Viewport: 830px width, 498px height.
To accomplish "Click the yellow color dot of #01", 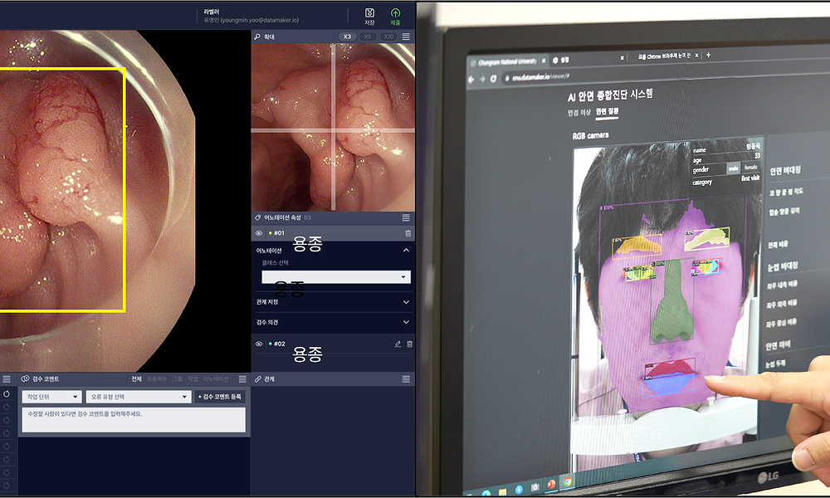I will pyautogui.click(x=270, y=233).
